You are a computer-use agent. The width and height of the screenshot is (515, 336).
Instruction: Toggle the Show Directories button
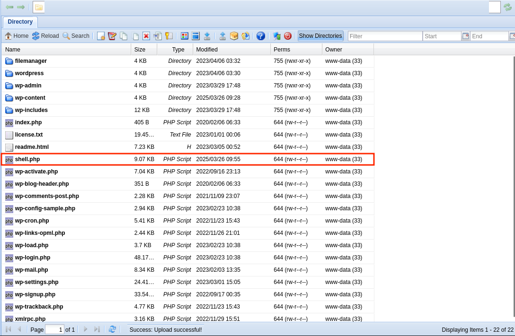[320, 36]
